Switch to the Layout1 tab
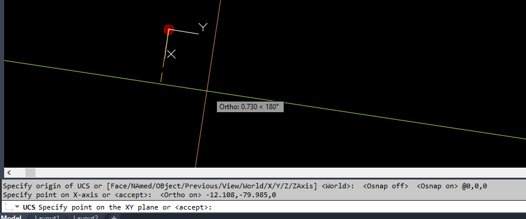 [x=47, y=217]
